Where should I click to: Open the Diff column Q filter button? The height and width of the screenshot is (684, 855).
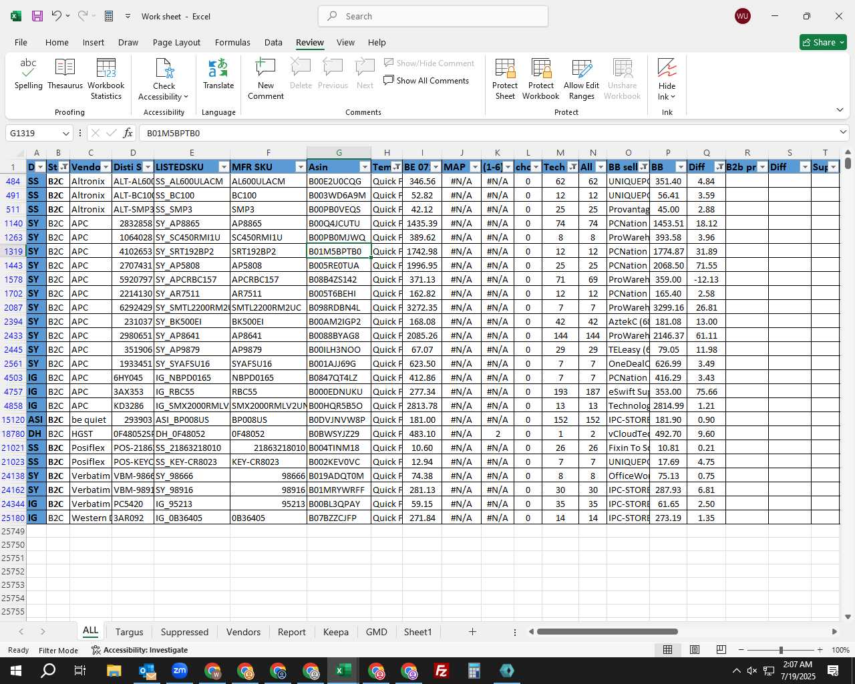coord(719,167)
